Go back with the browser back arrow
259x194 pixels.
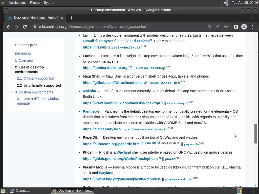9,27
